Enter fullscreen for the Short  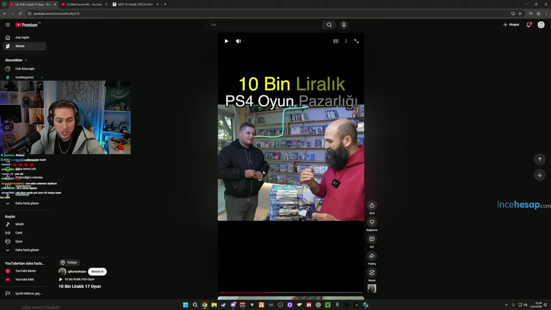(x=356, y=41)
